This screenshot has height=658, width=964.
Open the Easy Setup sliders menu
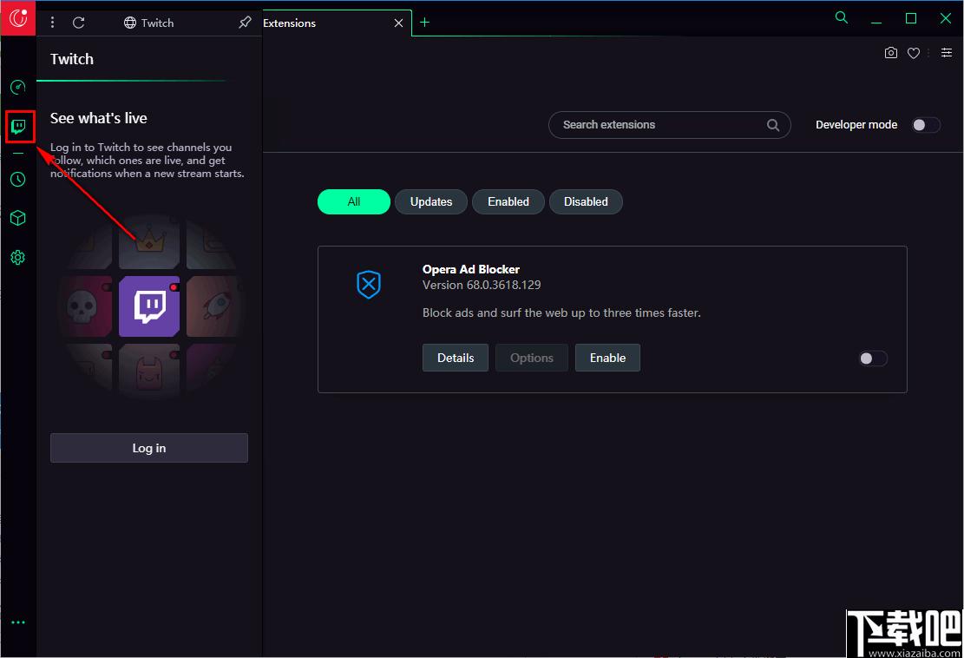[x=947, y=53]
